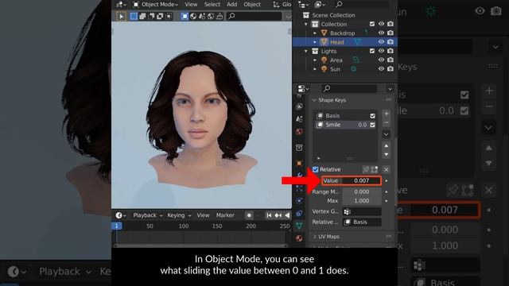Viewport: 509px width, 286px height.
Task: Expand the Sun light tree row
Action: tap(315, 69)
